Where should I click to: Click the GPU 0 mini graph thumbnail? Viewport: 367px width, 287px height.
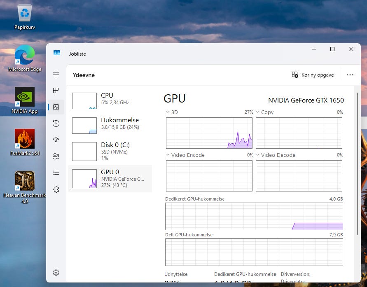tap(84, 178)
